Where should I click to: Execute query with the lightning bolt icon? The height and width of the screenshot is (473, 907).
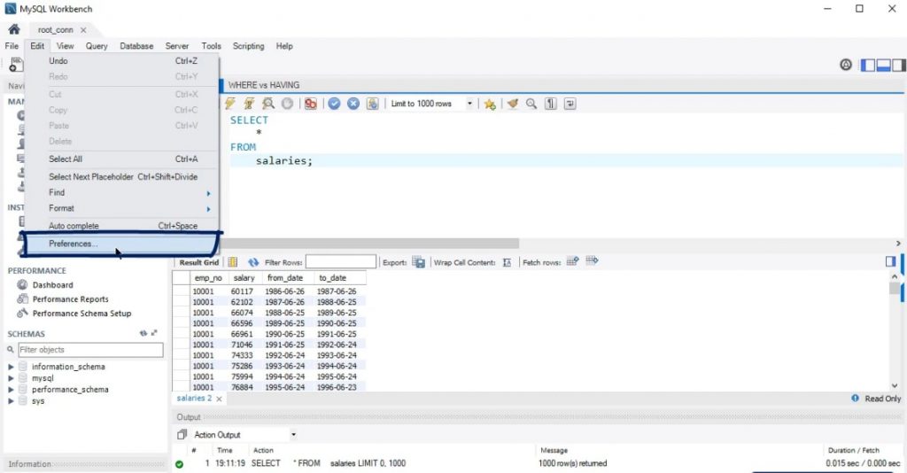[x=231, y=104]
